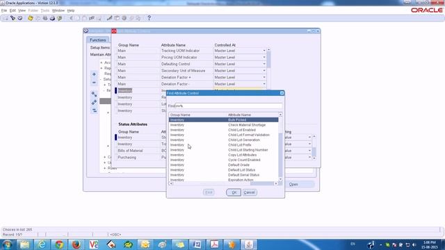Click the Navigator expand plus icon
Viewport: 445px width, 250px height.
point(94,74)
